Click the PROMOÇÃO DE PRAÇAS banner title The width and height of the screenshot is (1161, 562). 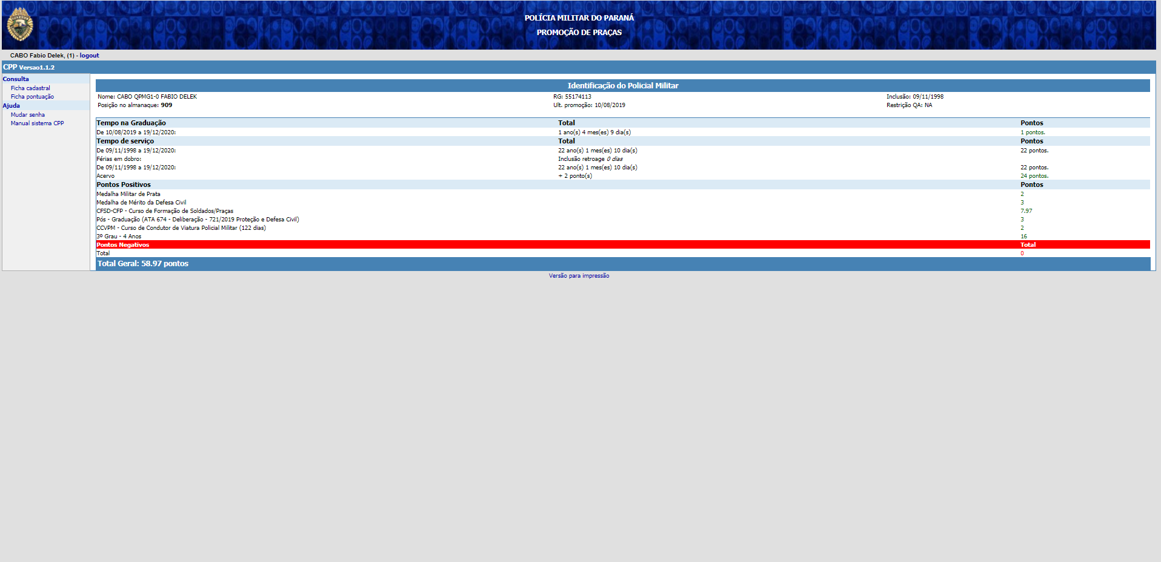579,33
